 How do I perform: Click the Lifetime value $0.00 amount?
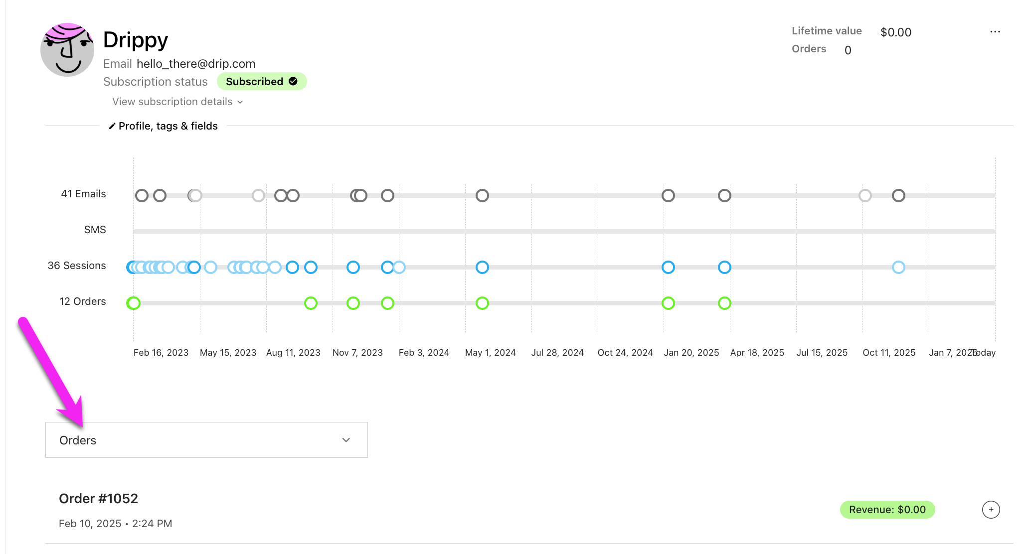tap(895, 32)
